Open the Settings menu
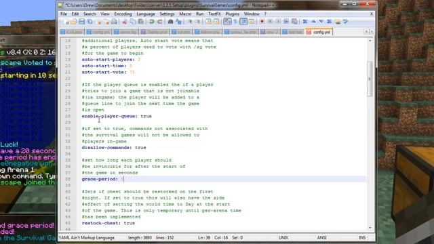This screenshot has height=244, width=434. pyautogui.click(x=167, y=14)
